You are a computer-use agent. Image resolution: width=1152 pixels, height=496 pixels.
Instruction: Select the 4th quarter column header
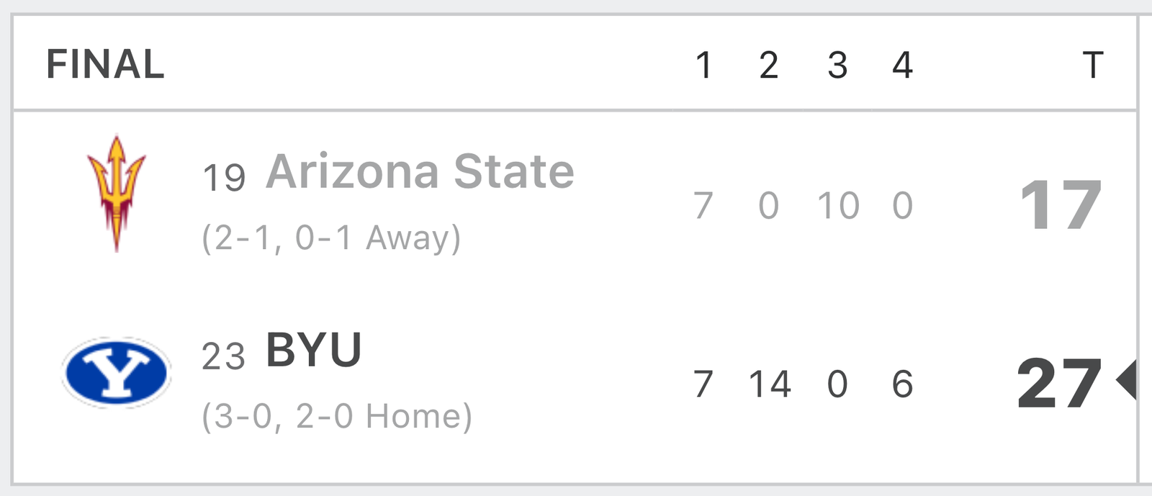(x=902, y=65)
